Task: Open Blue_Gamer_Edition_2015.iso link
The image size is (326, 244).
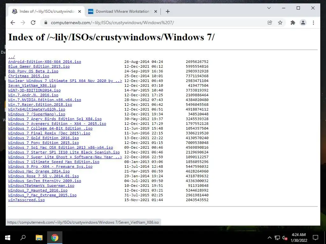Action: (x=39, y=66)
